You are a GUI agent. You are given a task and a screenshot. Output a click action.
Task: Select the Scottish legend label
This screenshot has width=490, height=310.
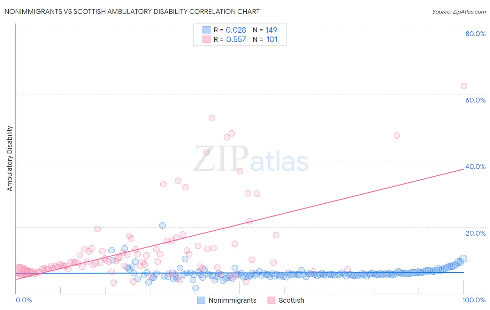pos(291,300)
